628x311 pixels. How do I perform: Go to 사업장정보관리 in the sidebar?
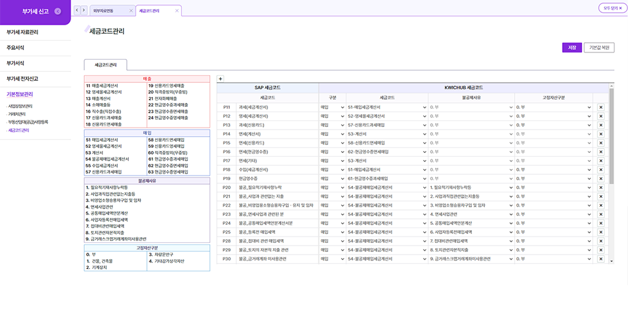[x=20, y=105]
